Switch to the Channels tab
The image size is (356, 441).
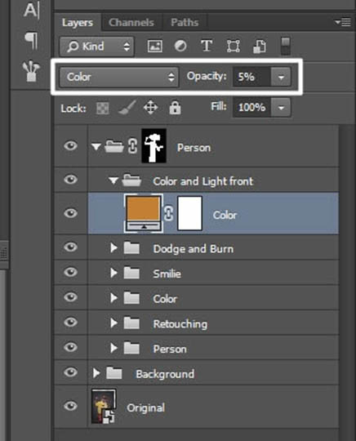[131, 23]
